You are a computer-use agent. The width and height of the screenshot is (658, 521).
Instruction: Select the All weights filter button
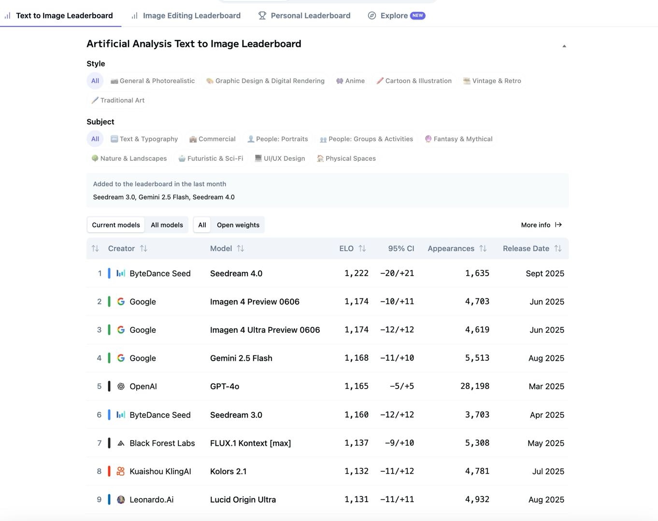(202, 225)
